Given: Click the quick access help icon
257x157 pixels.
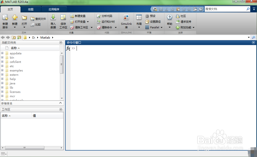Looking at the screenshot, I should [x=201, y=9].
